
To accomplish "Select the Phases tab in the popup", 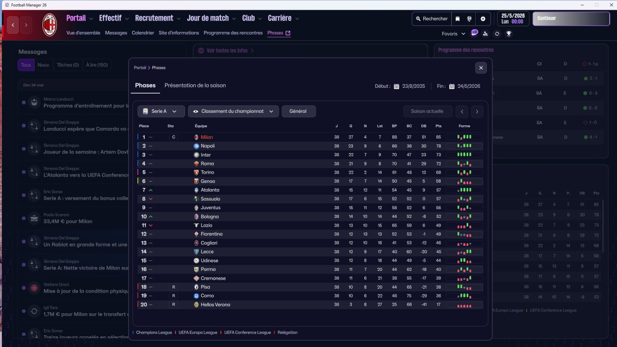I will coord(145,85).
